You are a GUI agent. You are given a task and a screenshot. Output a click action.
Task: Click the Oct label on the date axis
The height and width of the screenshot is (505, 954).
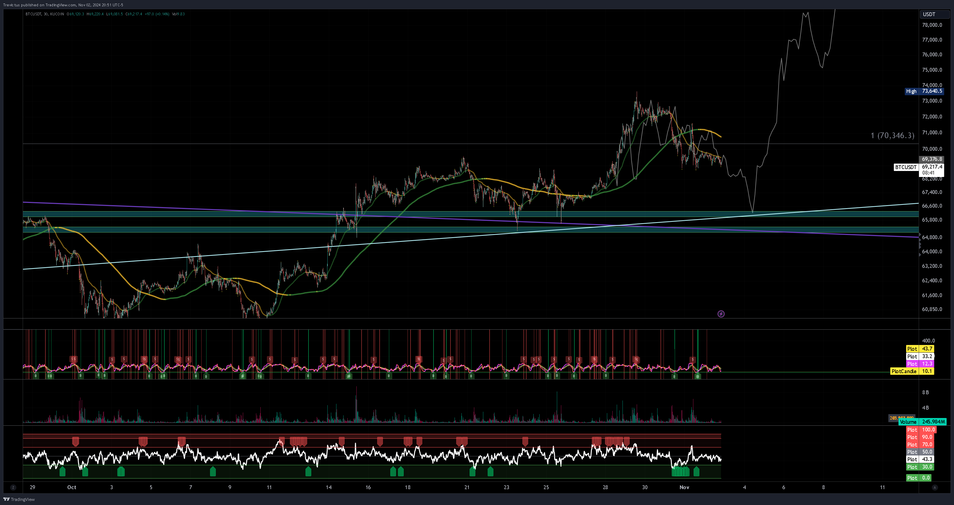(x=71, y=487)
